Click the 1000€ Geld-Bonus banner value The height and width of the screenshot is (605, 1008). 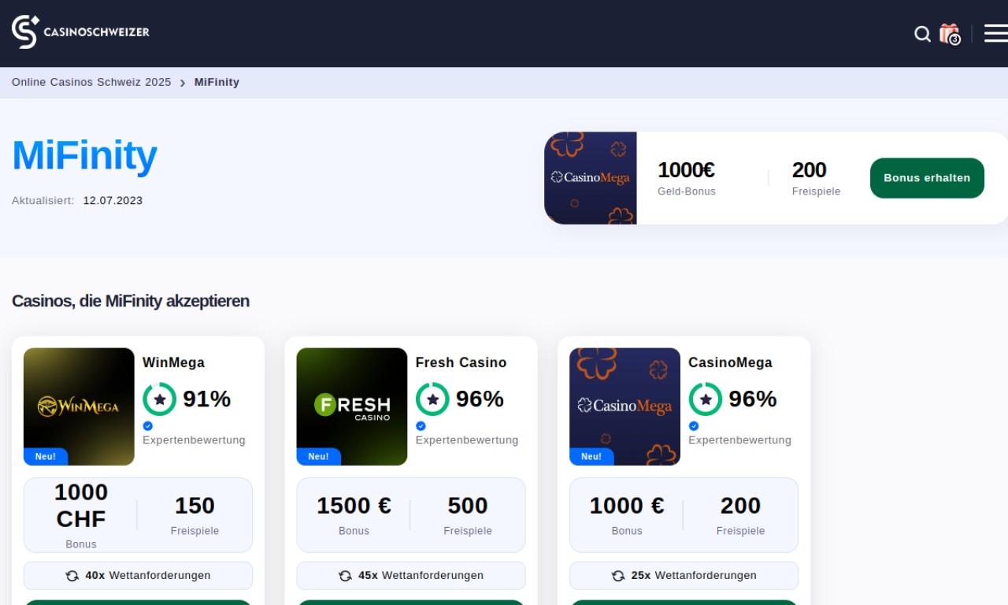pos(686,170)
